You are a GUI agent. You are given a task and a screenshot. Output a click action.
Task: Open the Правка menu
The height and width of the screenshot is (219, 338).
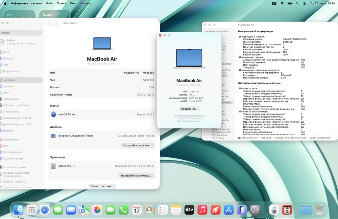click(62, 3)
